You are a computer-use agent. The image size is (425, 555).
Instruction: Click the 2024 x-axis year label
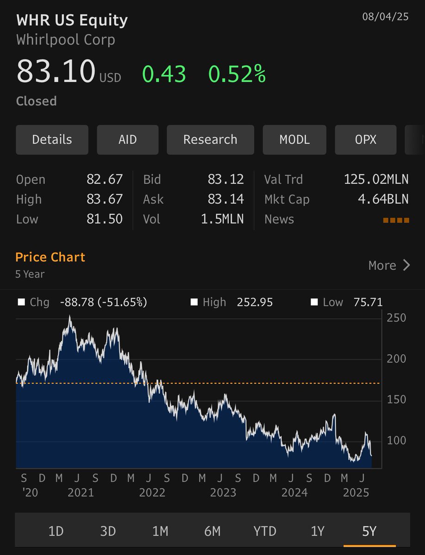point(295,493)
